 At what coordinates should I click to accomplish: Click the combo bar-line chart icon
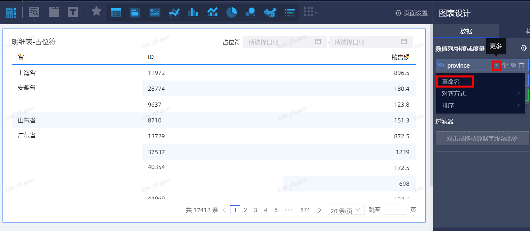point(212,13)
